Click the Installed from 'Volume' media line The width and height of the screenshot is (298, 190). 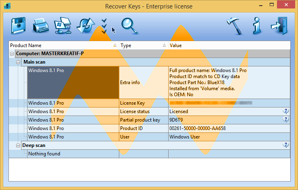pos(202,89)
